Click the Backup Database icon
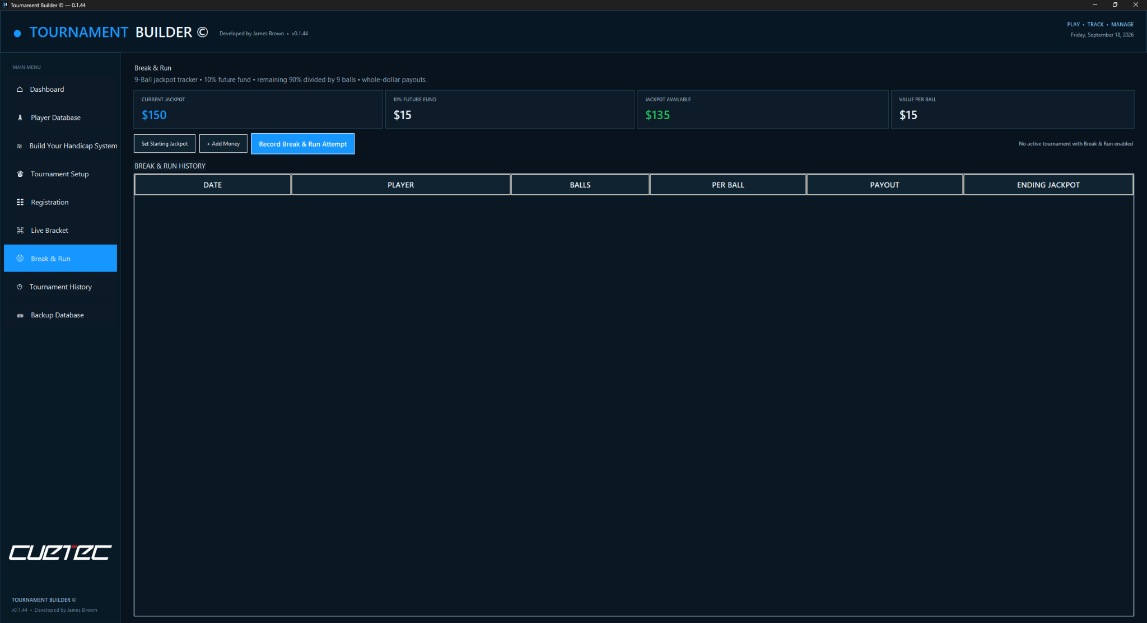The image size is (1147, 623). 20,316
